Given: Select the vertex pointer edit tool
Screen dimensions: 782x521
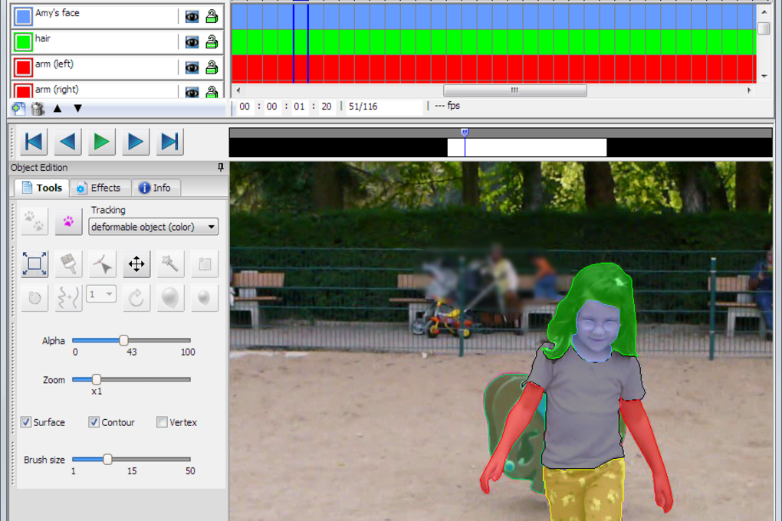Looking at the screenshot, I should click(102, 264).
